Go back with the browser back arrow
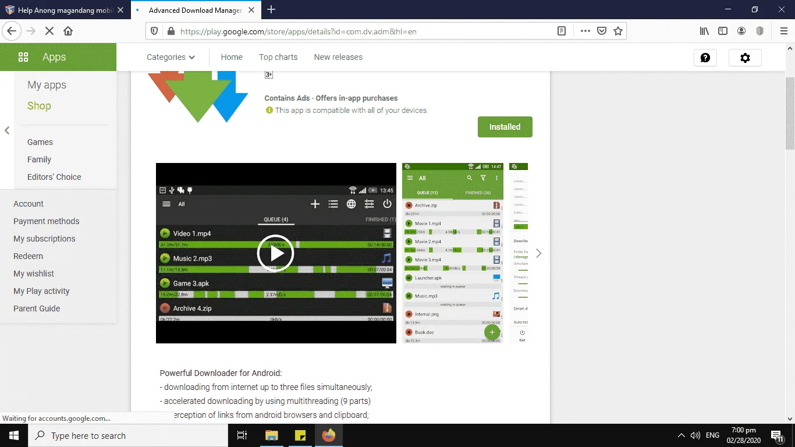The width and height of the screenshot is (795, 447). pyautogui.click(x=12, y=31)
